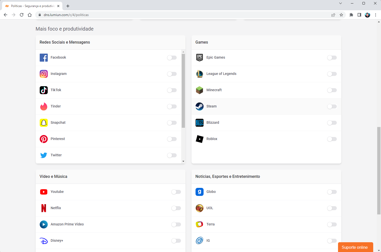This screenshot has height=252, width=381.
Task: Click the Steam logo icon
Action: pyautogui.click(x=200, y=106)
